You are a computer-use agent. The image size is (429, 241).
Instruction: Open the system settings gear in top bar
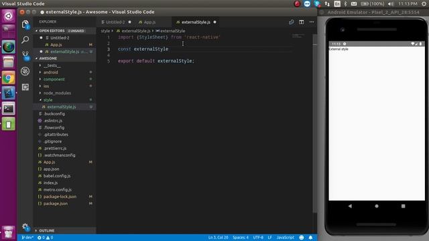424,4
